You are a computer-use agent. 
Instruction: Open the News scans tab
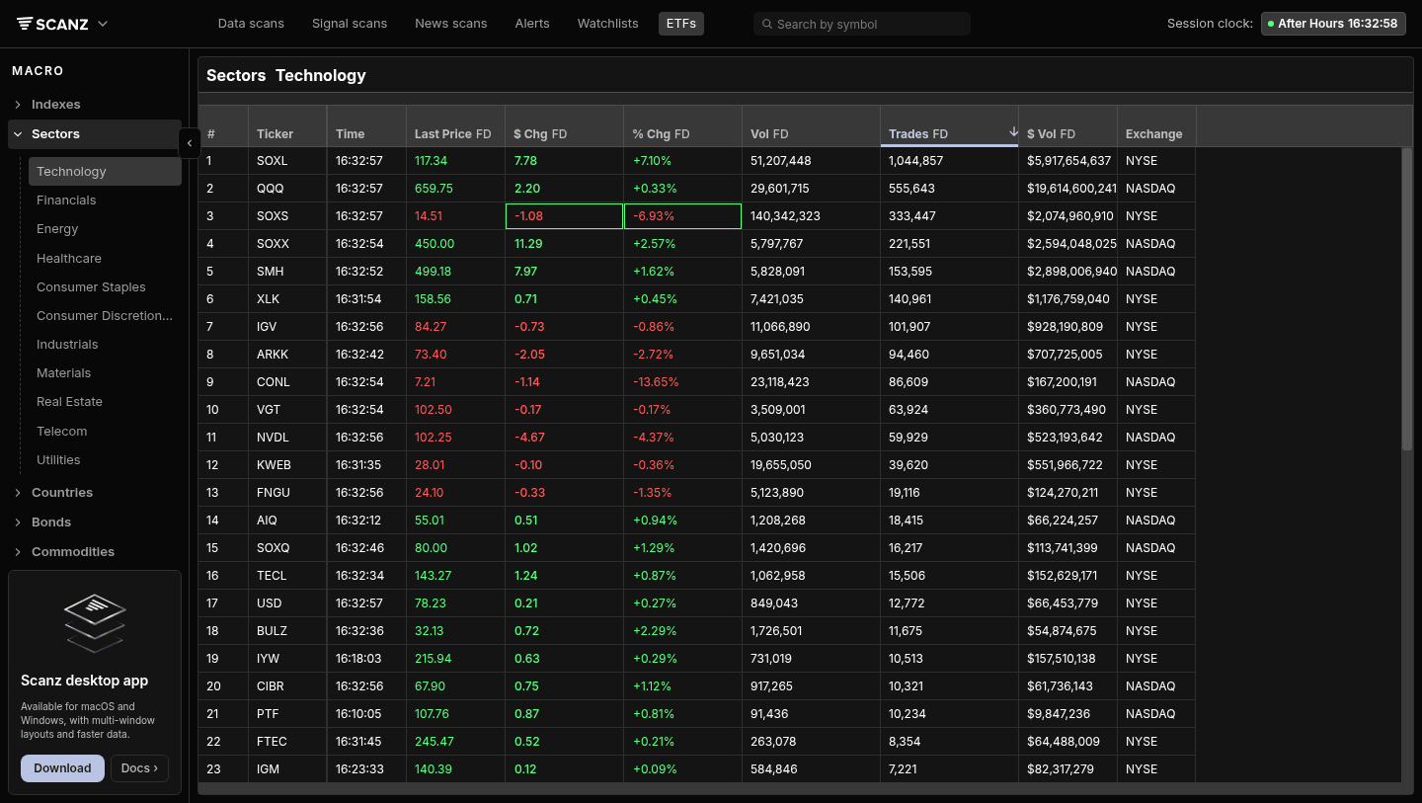[x=451, y=24]
